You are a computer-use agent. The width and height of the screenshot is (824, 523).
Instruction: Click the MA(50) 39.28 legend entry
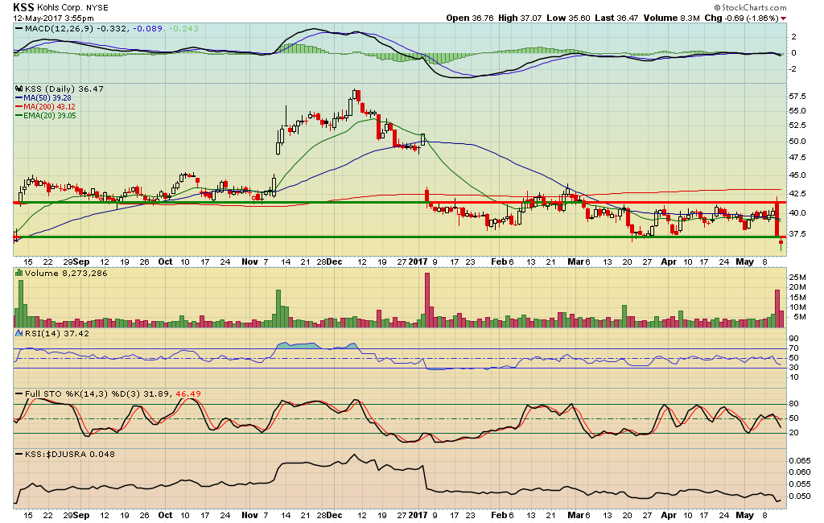[43, 98]
